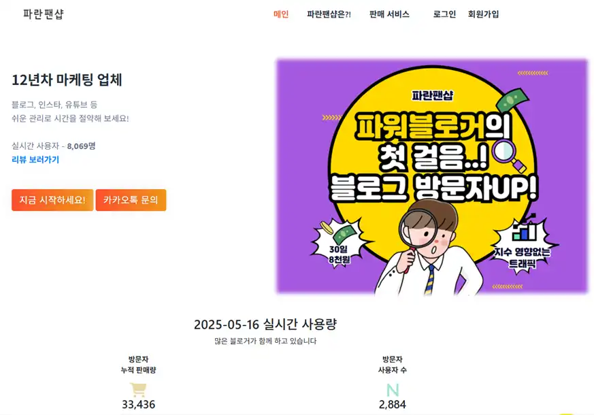Click the 2,884 visitor user count
This screenshot has width=594, height=415.
click(x=393, y=404)
